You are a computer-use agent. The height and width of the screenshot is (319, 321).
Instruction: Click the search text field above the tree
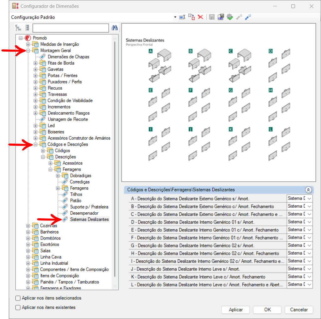point(70,28)
